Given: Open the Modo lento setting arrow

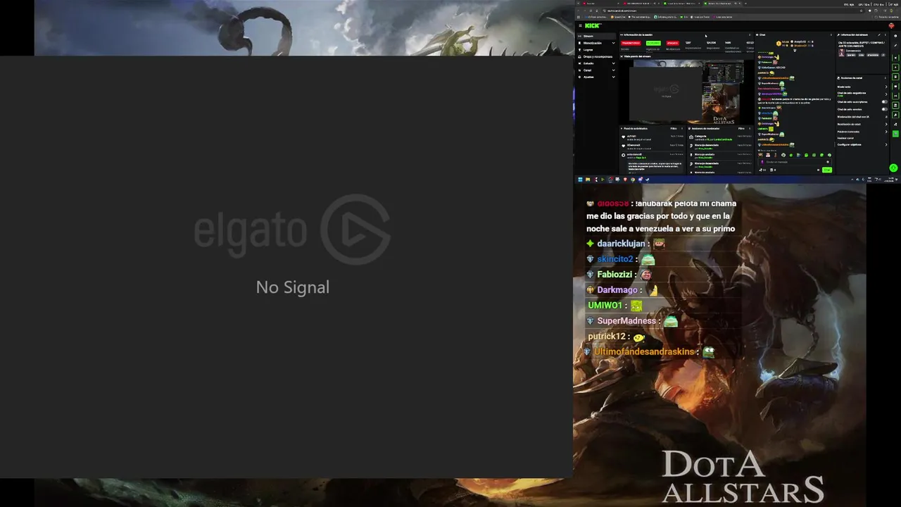Looking at the screenshot, I should coord(886,87).
